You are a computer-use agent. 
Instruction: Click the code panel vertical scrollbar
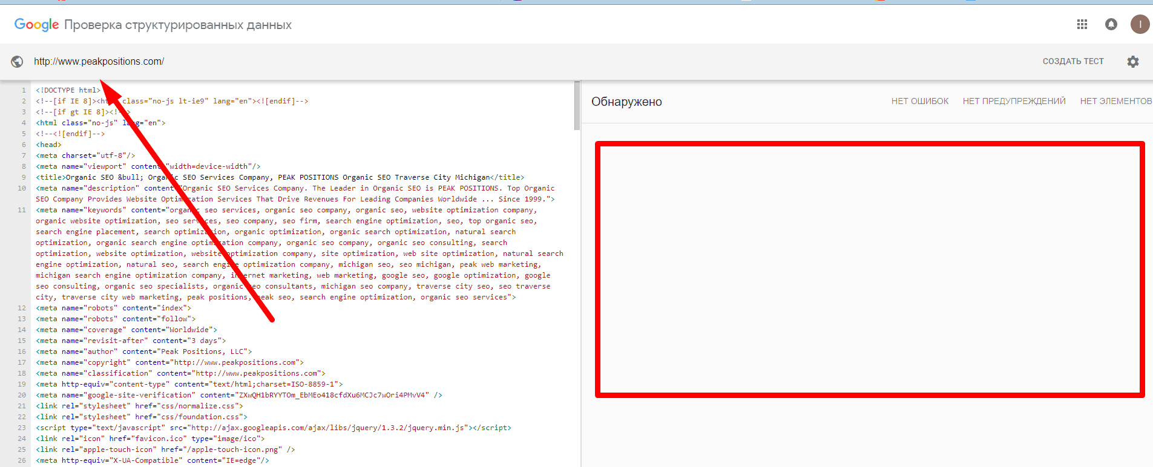click(x=577, y=106)
